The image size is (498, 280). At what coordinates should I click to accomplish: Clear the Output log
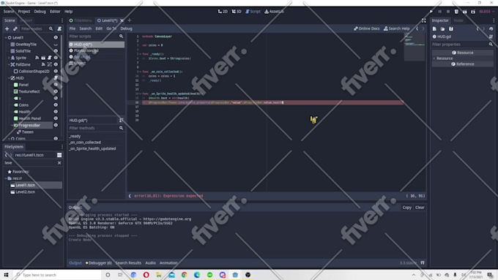(x=420, y=208)
